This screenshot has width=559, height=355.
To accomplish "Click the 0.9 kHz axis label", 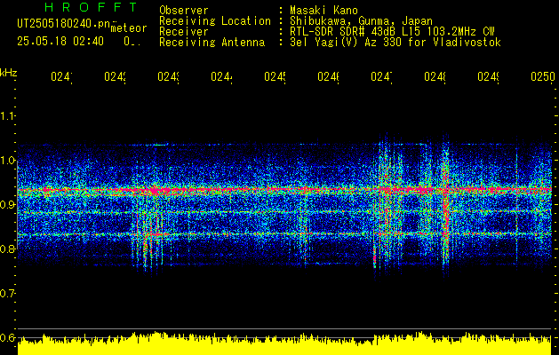I will [7, 205].
